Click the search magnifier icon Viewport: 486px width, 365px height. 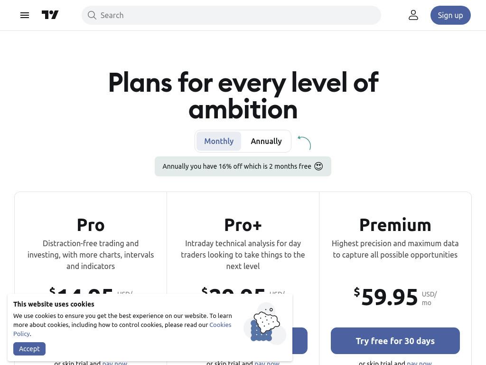click(x=92, y=15)
